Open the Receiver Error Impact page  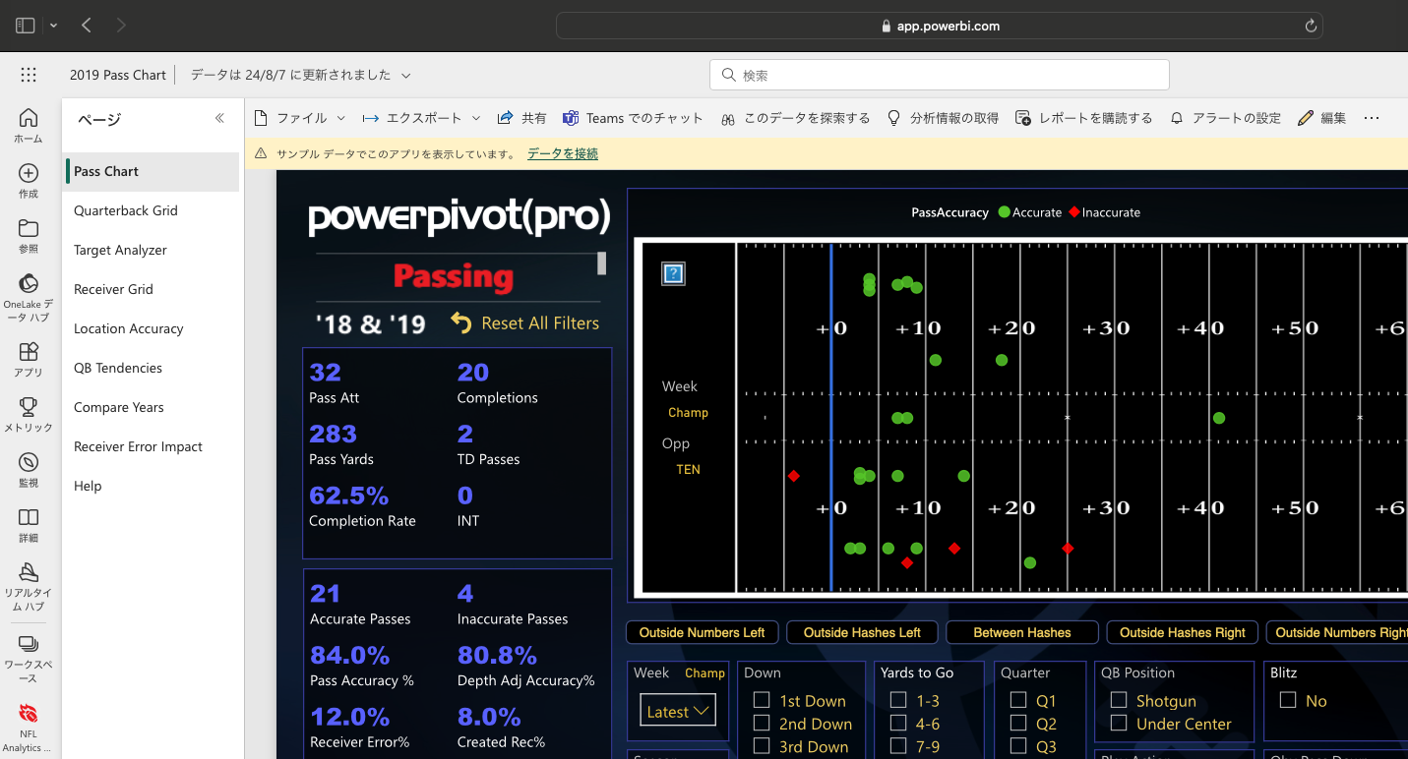coord(153,446)
